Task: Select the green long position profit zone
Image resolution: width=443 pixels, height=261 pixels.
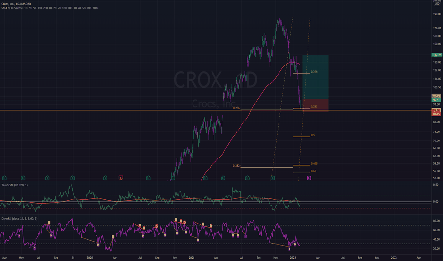Action: point(316,77)
